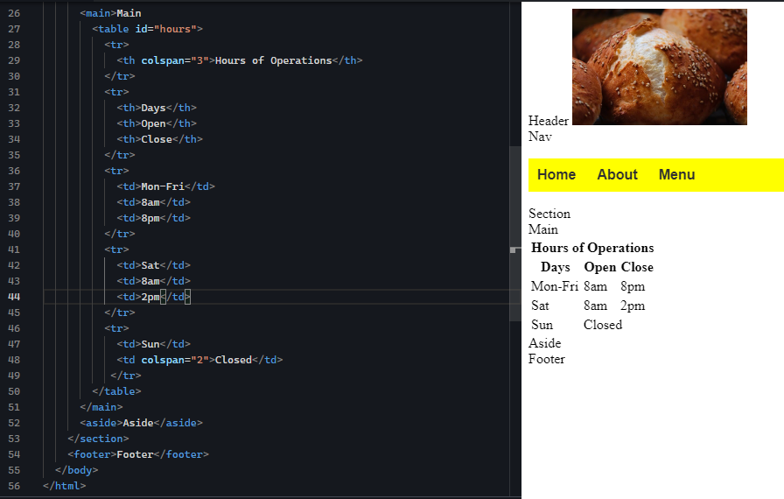Click the <main> opening tag on line 26
This screenshot has height=499, width=784.
tap(97, 13)
